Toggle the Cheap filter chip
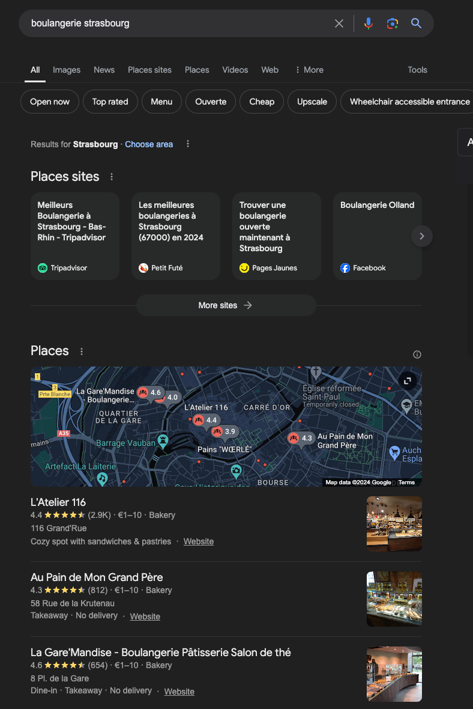This screenshot has height=709, width=473. (262, 102)
